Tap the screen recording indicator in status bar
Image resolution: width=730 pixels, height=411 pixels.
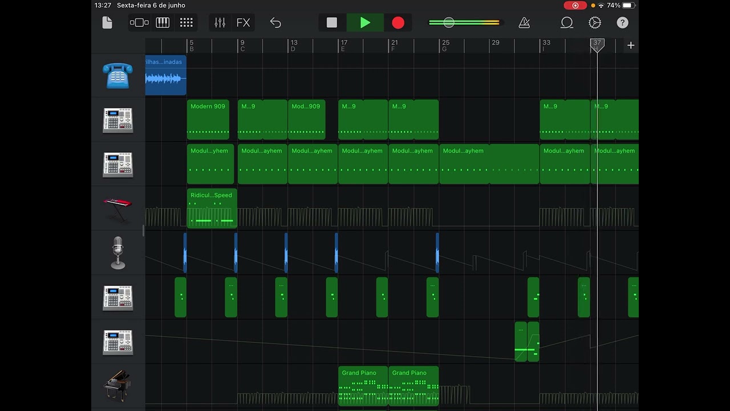pyautogui.click(x=575, y=5)
